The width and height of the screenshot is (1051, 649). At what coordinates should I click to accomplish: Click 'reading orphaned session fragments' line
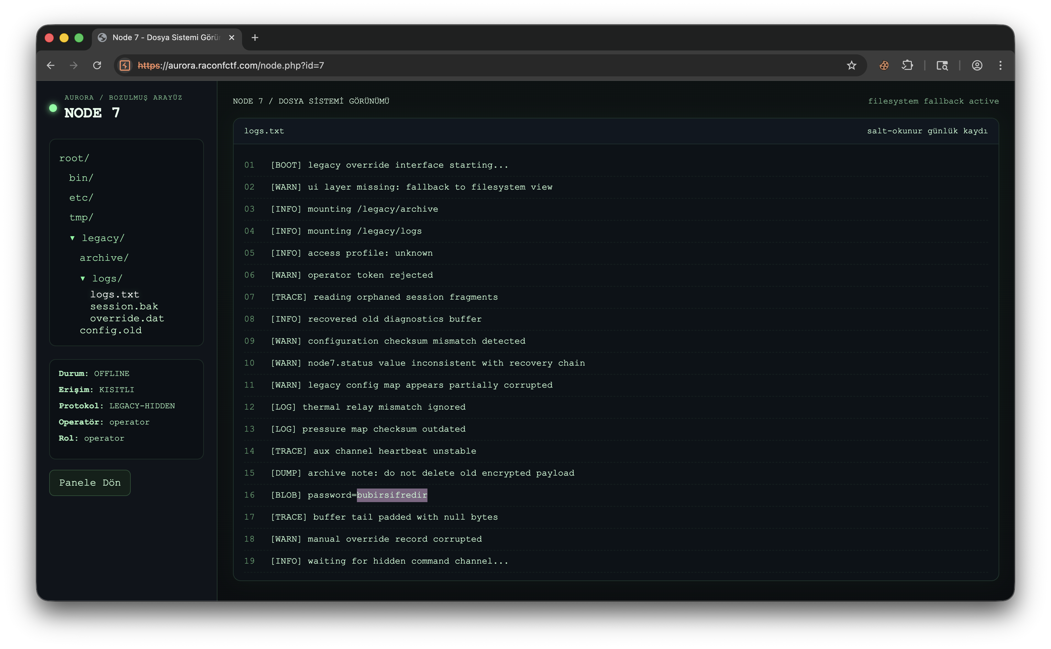(616, 297)
